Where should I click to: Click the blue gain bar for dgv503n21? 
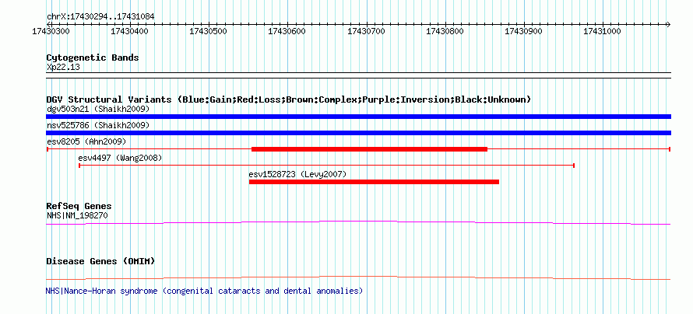(358, 117)
